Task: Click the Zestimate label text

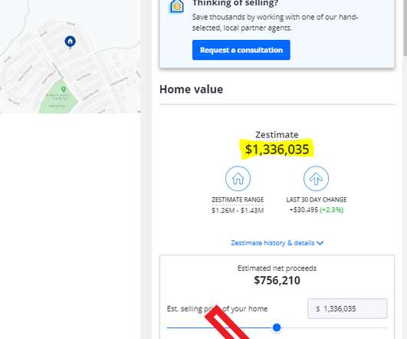Action: tap(277, 134)
